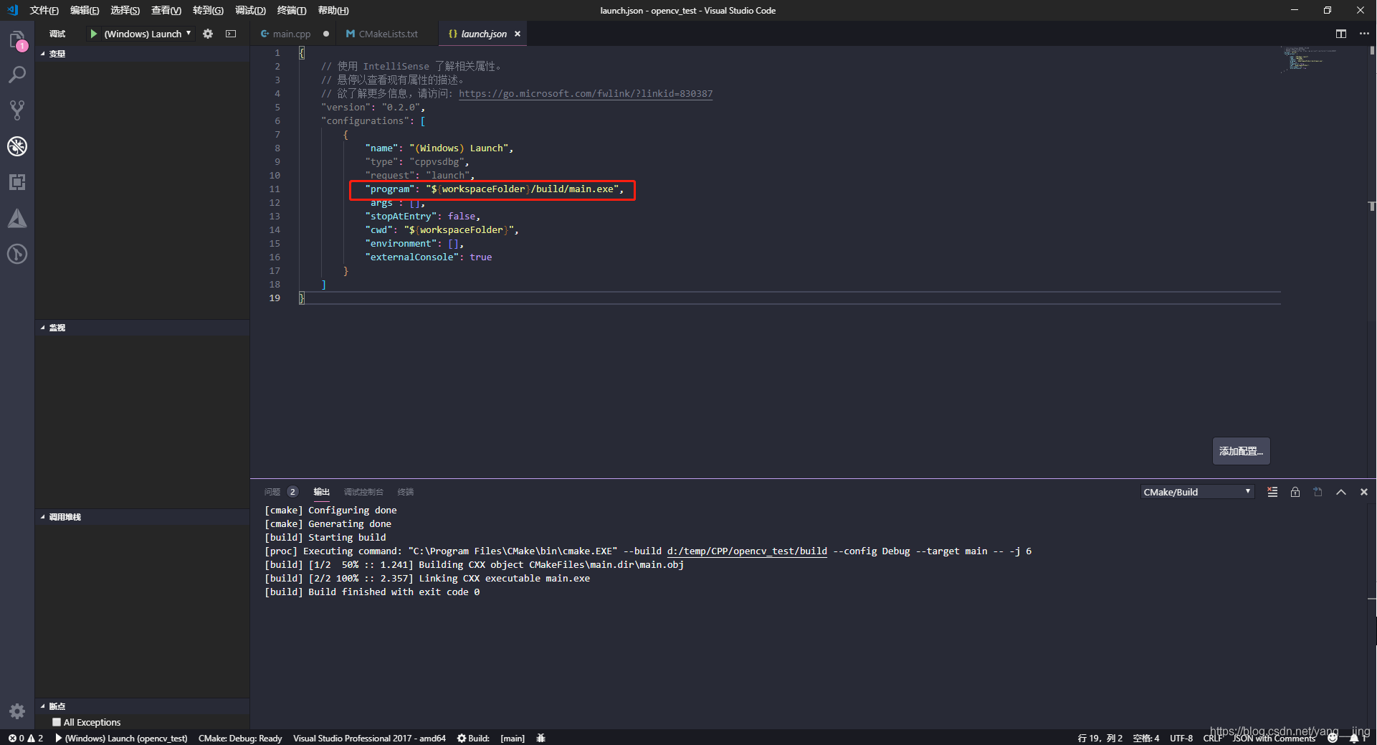
Task: Open the Debug view icon
Action: click(17, 146)
